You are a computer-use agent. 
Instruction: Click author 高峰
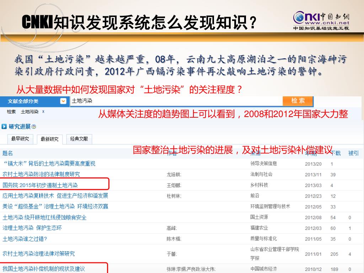172,228
